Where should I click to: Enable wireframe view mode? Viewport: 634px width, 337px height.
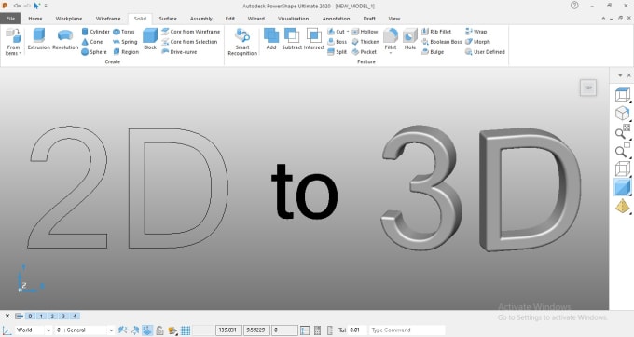tap(622, 168)
